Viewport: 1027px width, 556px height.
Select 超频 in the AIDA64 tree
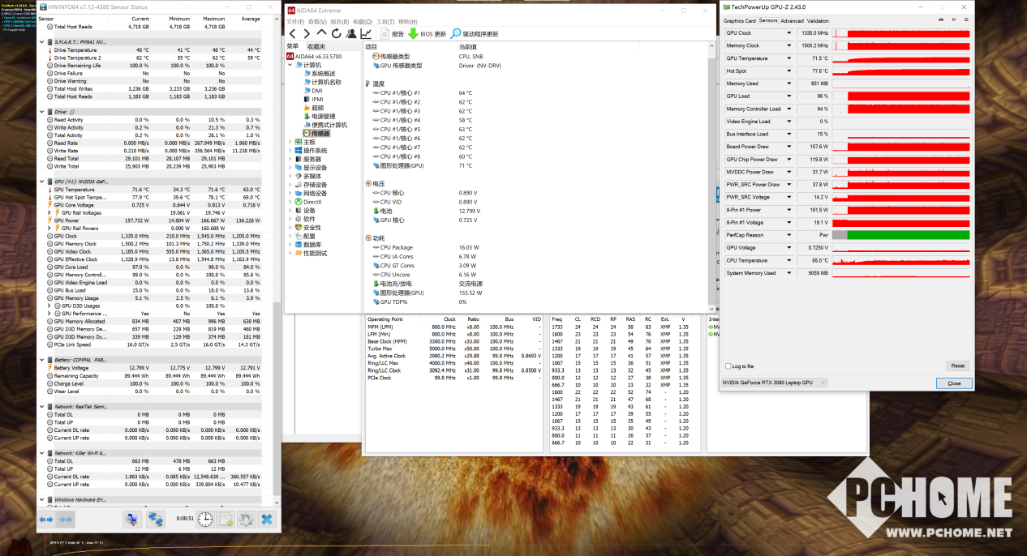[312, 108]
